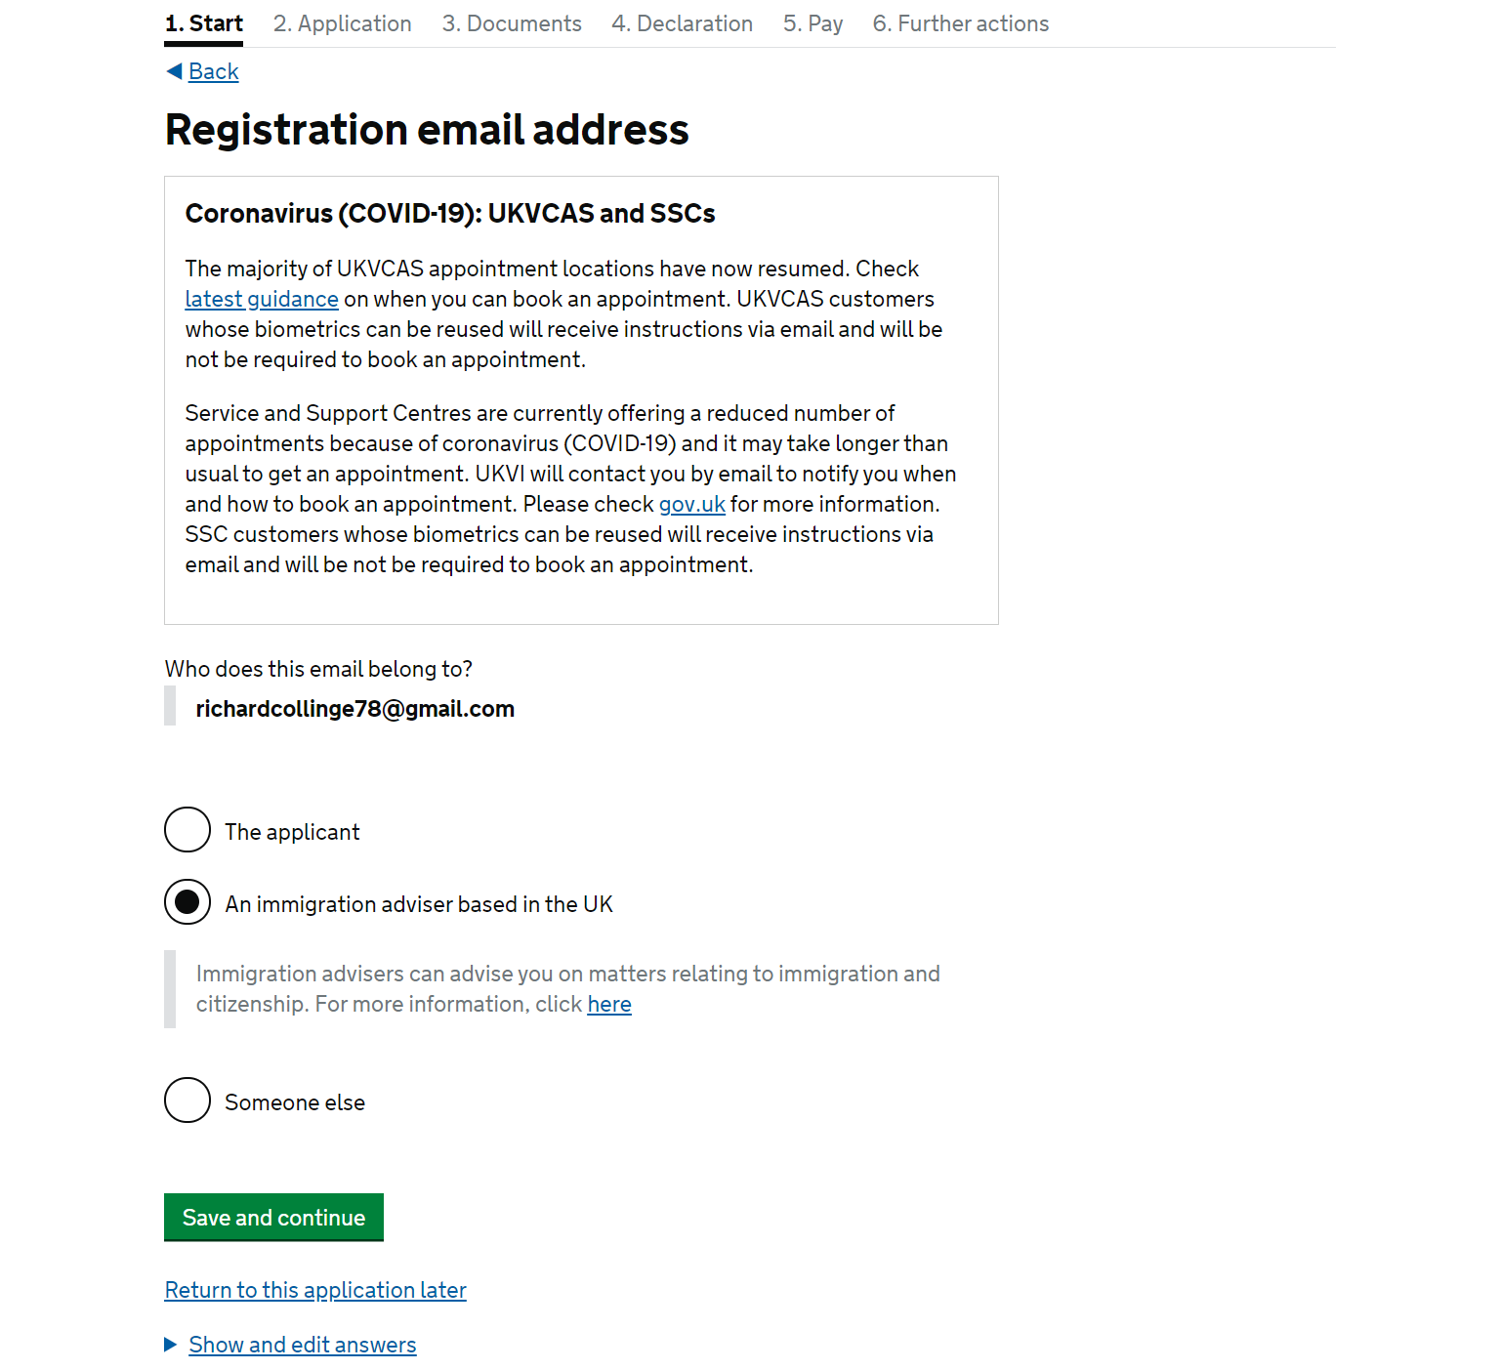Open the 2. Application step tab
This screenshot has width=1500, height=1370.
[x=342, y=23]
